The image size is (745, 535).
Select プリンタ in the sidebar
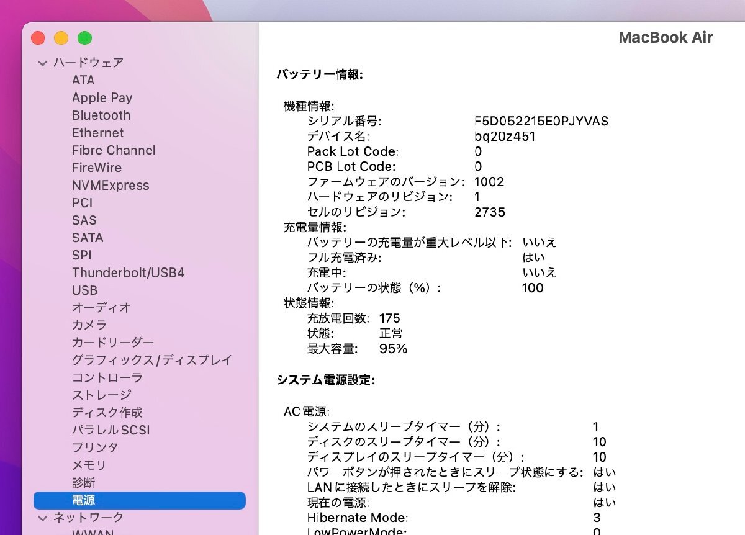coord(95,447)
